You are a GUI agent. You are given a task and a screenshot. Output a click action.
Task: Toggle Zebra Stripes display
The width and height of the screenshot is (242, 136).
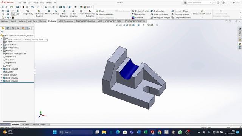[139, 14]
